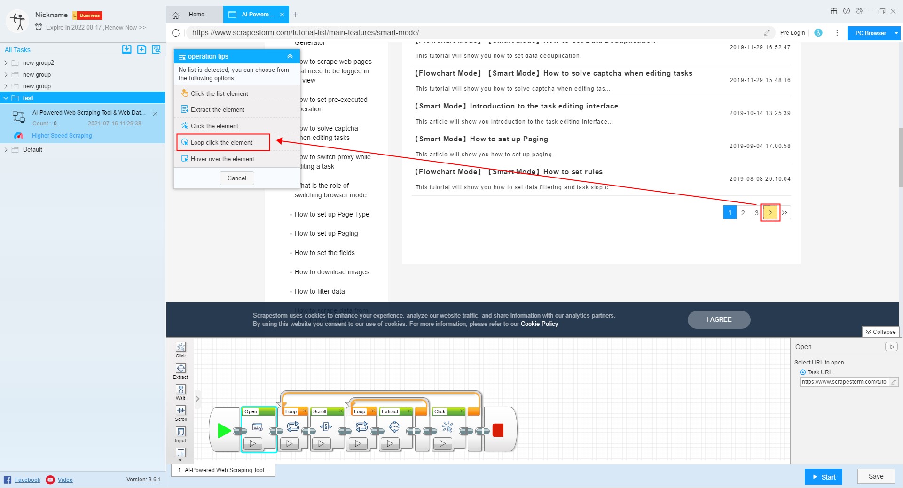903x488 pixels.
Task: Click the red stop block in the flowchart
Action: coord(498,430)
